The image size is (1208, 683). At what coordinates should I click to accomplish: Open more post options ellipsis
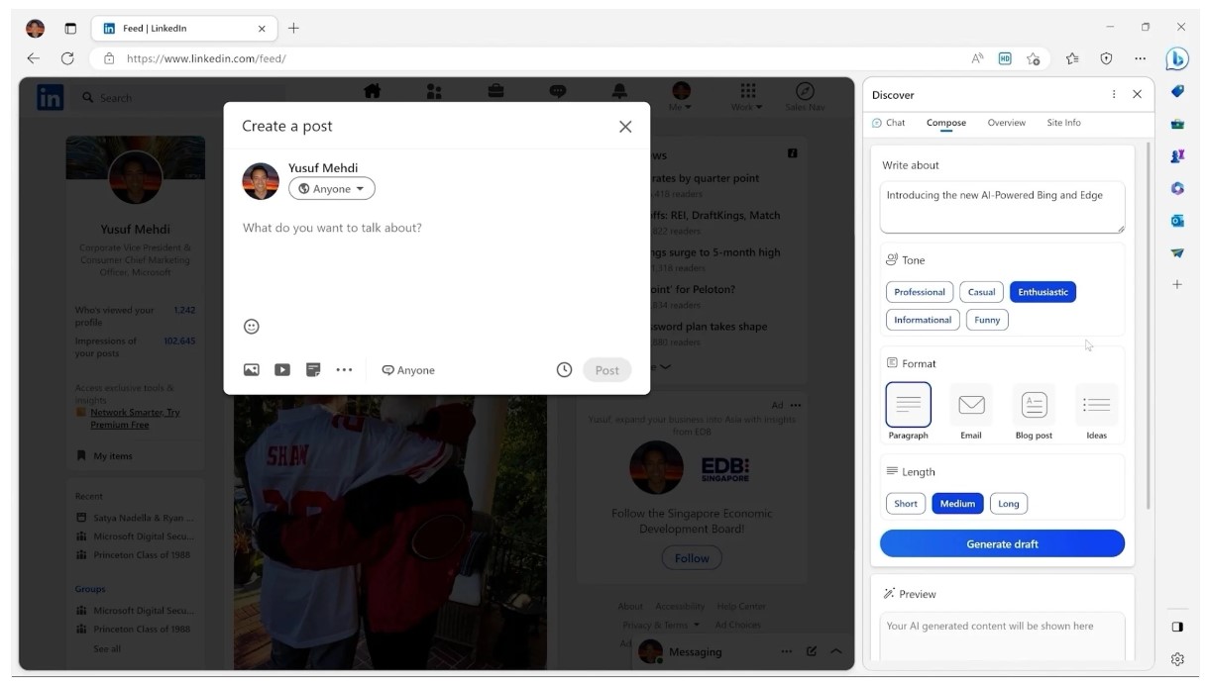344,369
